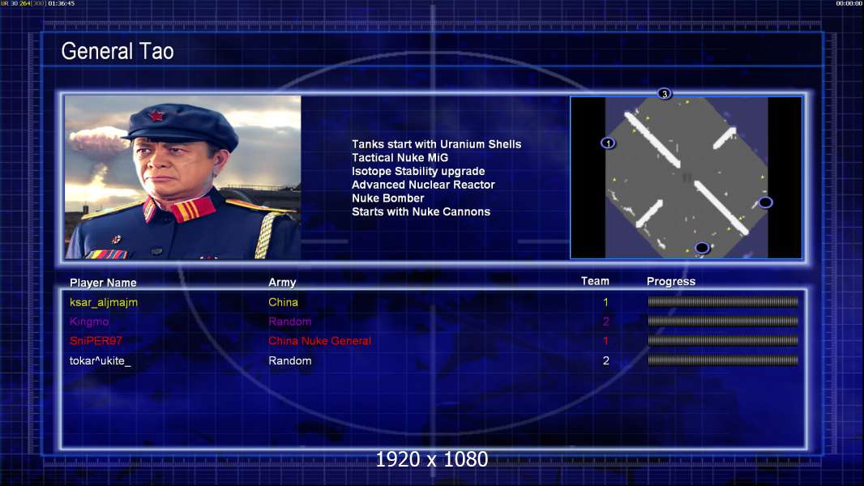Viewport: 864px width, 486px height.
Task: Click the Progress column header
Action: point(671,281)
